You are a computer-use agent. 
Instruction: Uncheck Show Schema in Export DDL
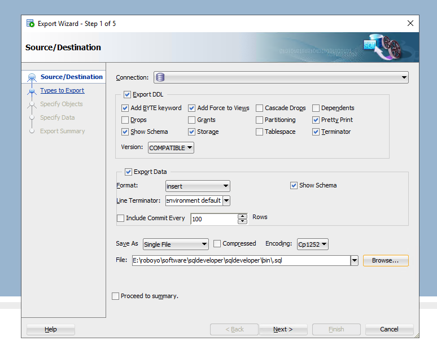(125, 132)
